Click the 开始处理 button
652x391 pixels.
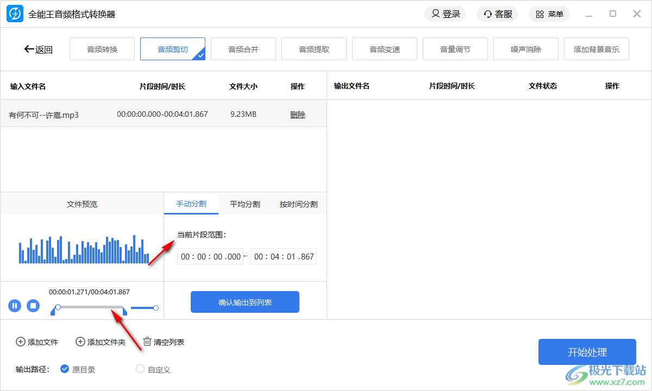pos(587,352)
